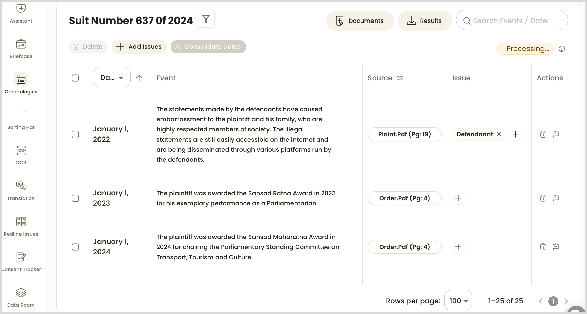Select checkbox for January 1, 2022 event
This screenshot has width=587, height=314.
(x=75, y=134)
